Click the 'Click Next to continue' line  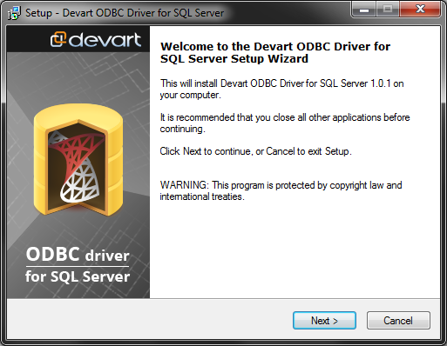point(255,151)
